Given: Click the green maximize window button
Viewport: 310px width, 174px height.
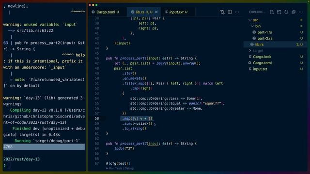Looking at the screenshot, I should [96, 5].
